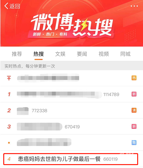Tap the back arrow labeled 返回

pos(12,6)
